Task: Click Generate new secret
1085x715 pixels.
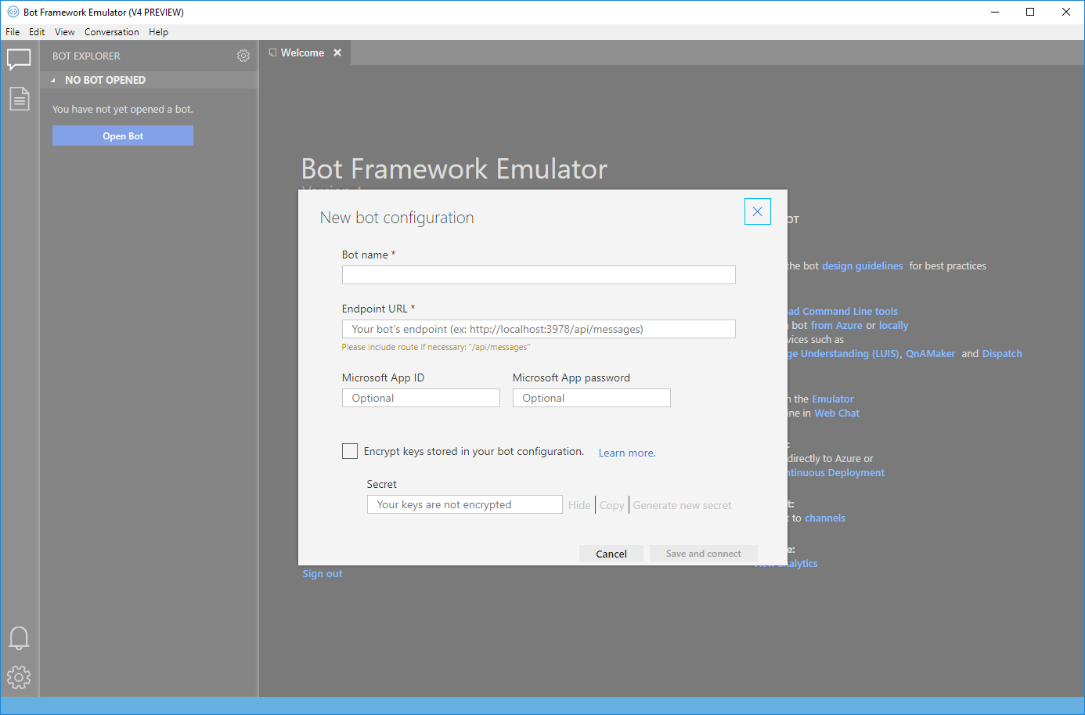Action: (x=683, y=505)
